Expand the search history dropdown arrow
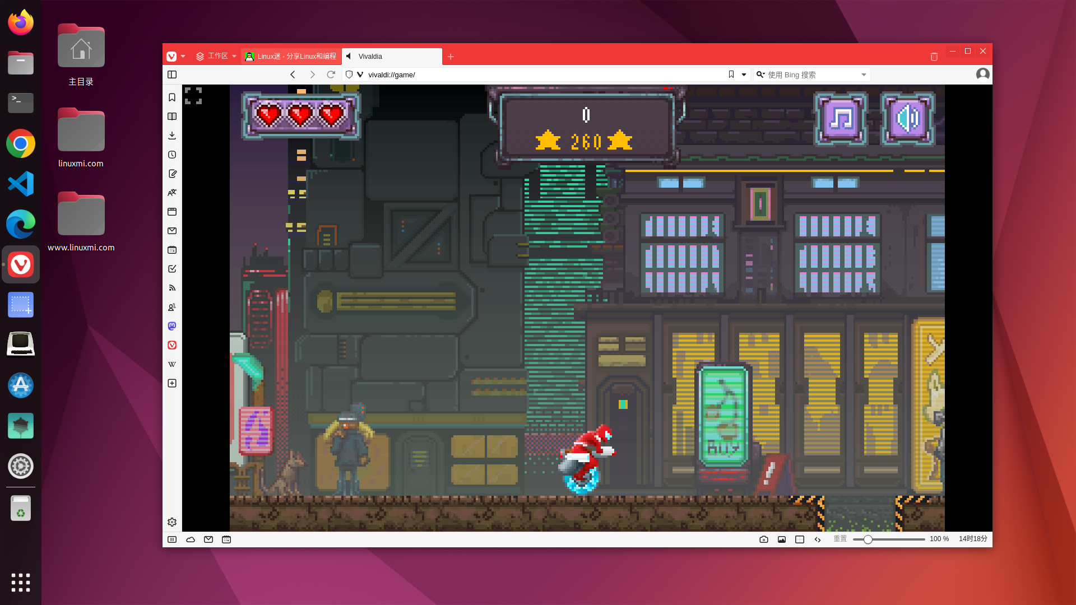The width and height of the screenshot is (1076, 605). 864,75
